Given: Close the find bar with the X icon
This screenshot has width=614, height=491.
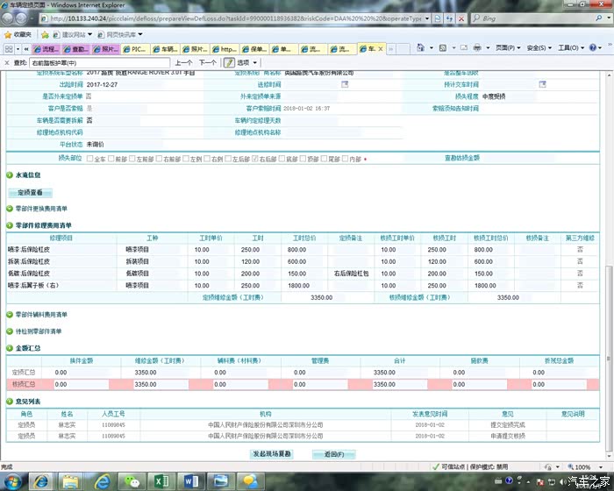Looking at the screenshot, I should (7, 63).
